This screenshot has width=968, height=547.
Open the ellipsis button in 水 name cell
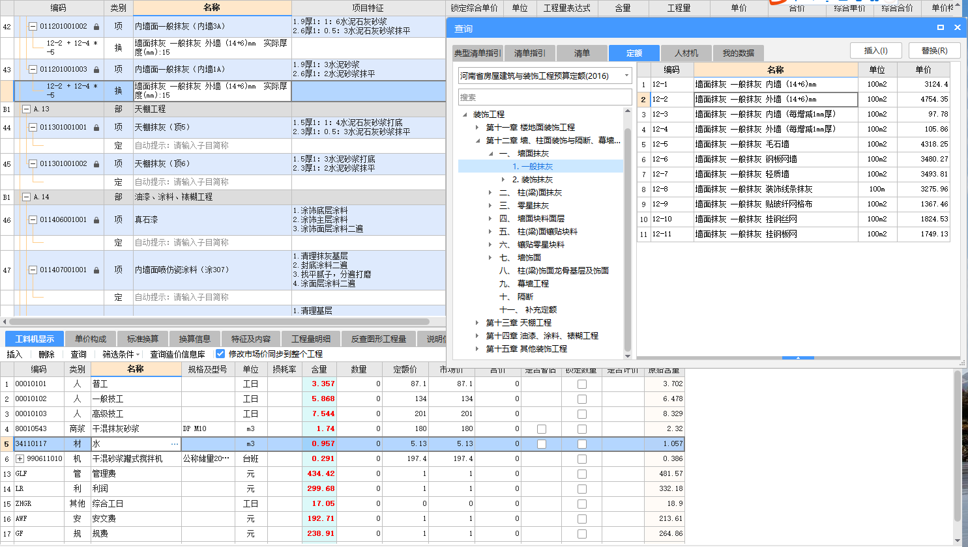[175, 444]
